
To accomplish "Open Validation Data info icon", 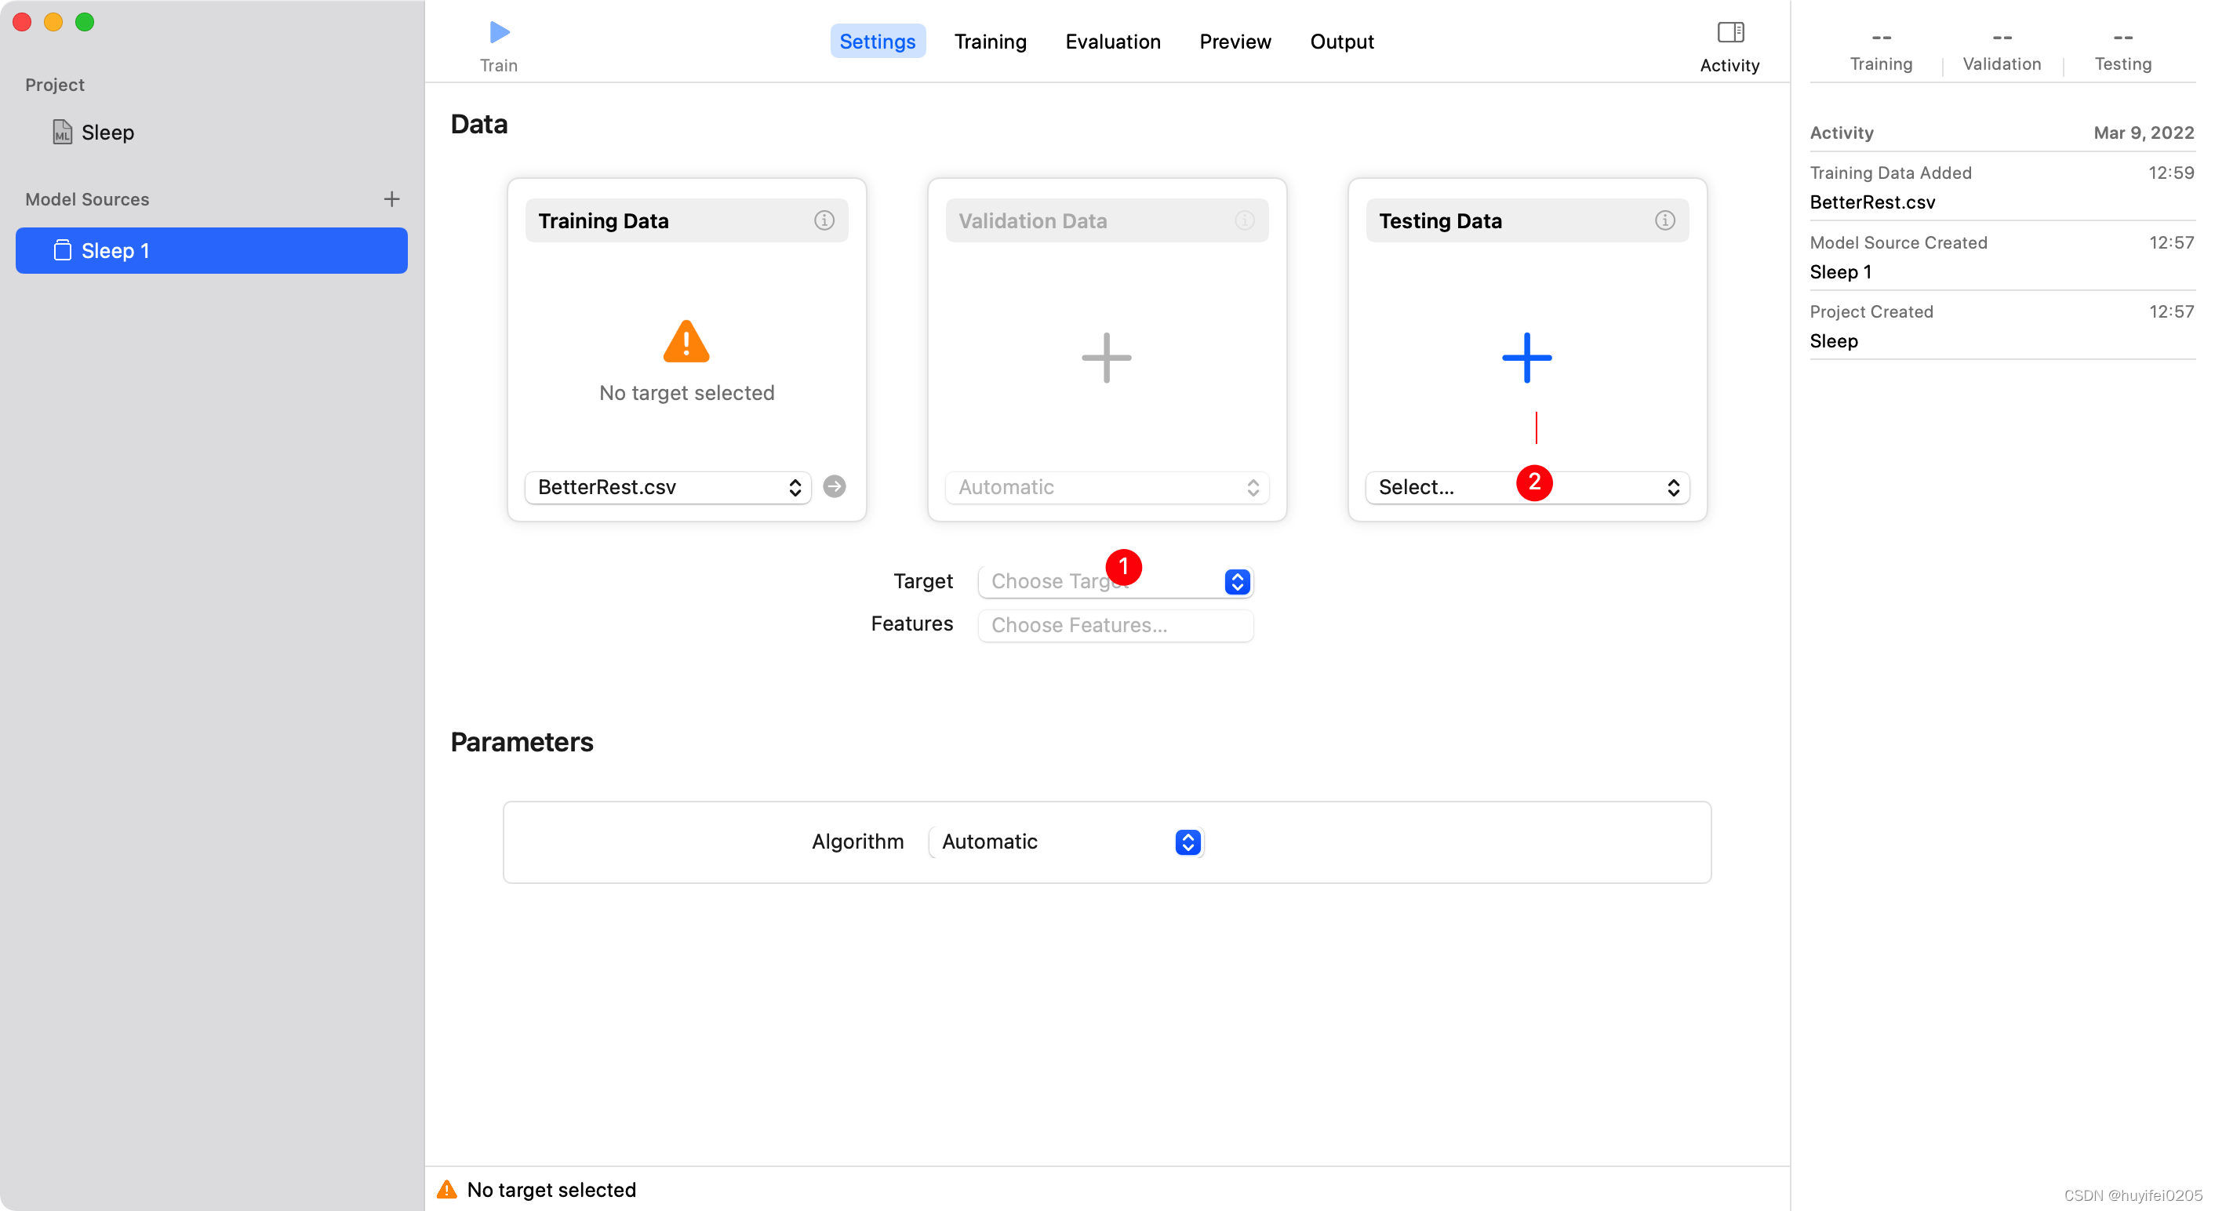I will tap(1244, 221).
